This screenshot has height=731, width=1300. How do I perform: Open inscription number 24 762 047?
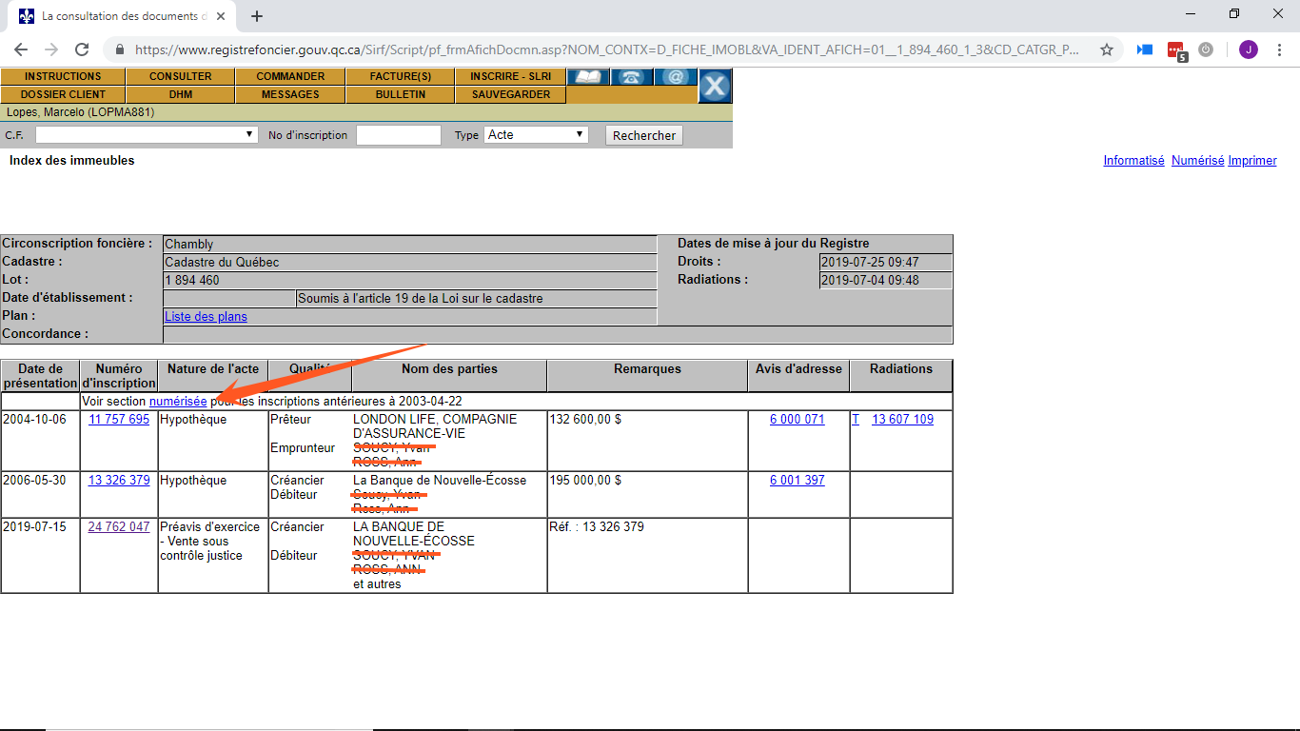119,527
